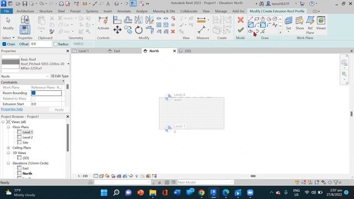Switch to the Level 1 view tab

[84, 51]
